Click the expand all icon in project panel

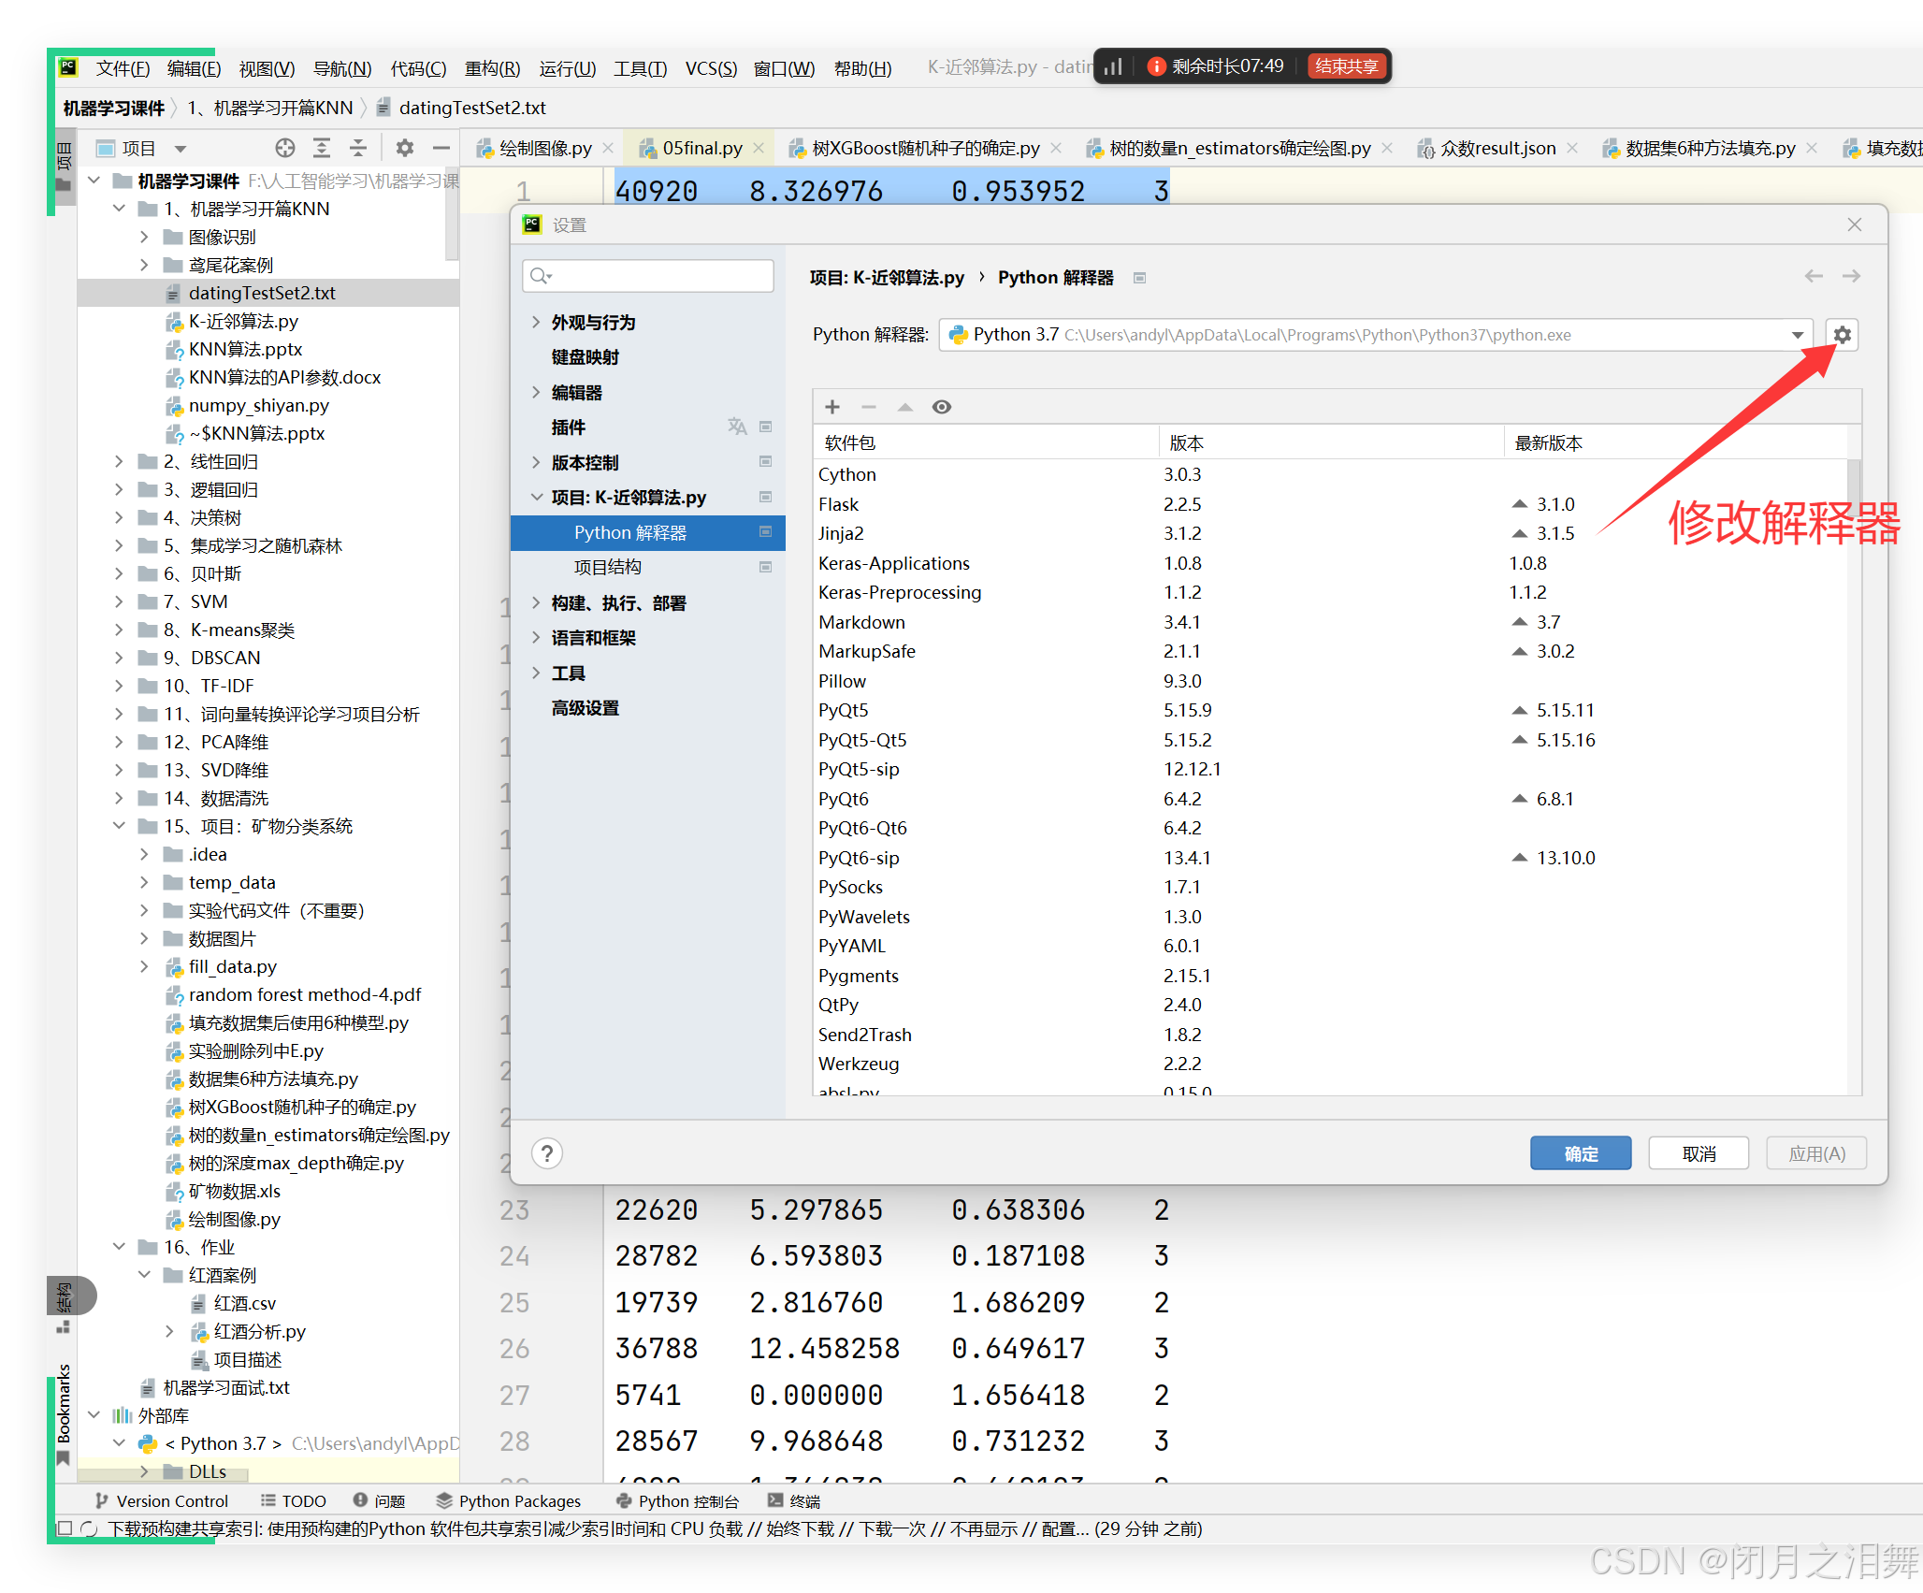click(x=322, y=148)
